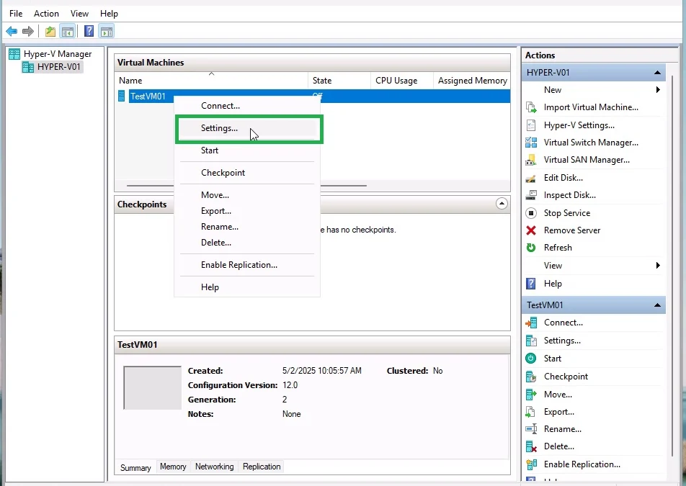Click the Back arrow toolbar icon
This screenshot has width=686, height=486.
pyautogui.click(x=12, y=32)
